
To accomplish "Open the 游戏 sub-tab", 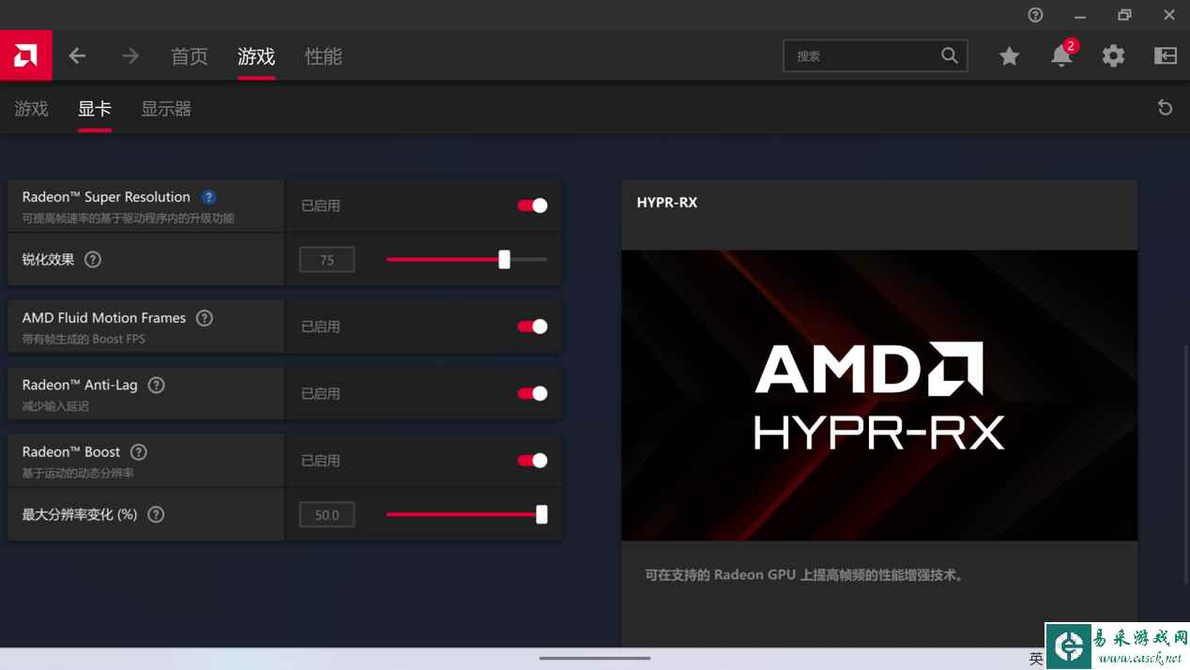I will click(31, 109).
